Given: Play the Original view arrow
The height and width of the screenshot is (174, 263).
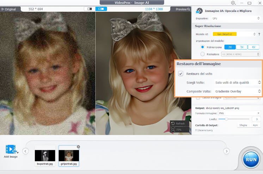Looking at the screenshot, I should click(2, 9).
